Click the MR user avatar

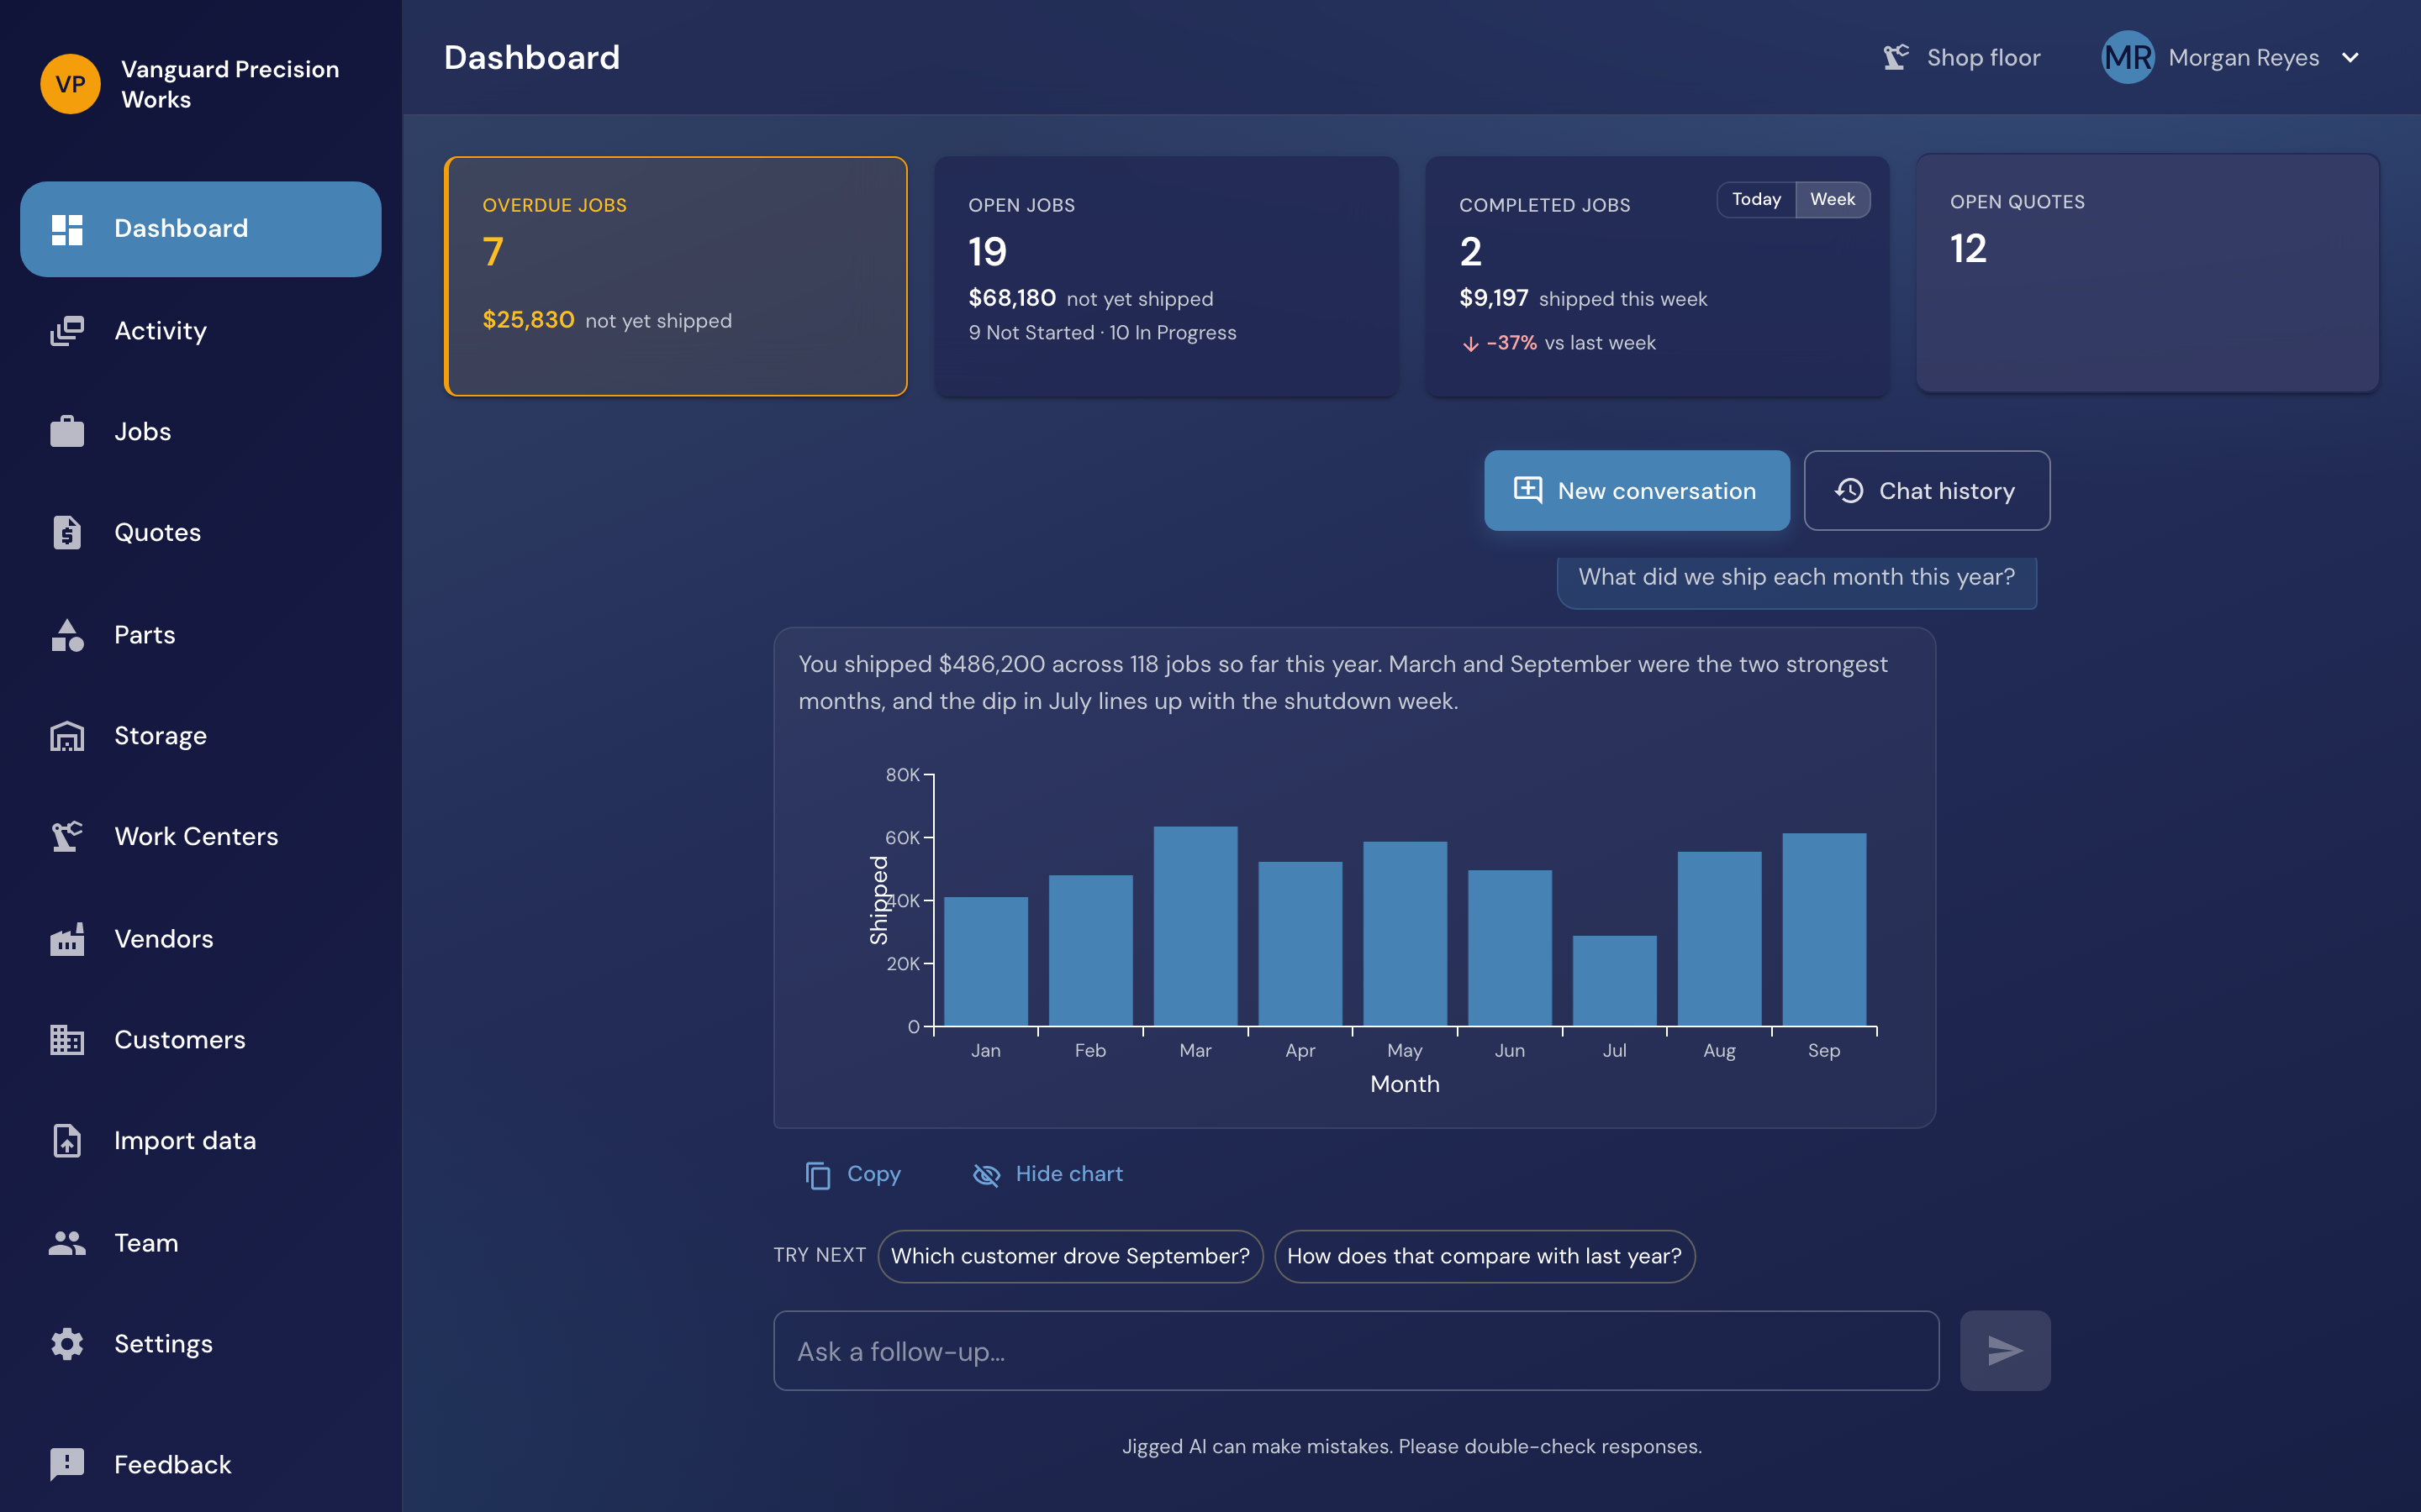click(x=2128, y=58)
